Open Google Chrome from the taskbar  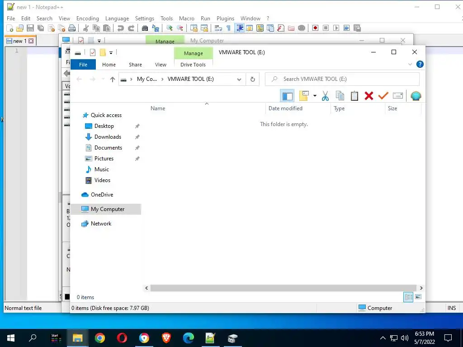pyautogui.click(x=100, y=338)
